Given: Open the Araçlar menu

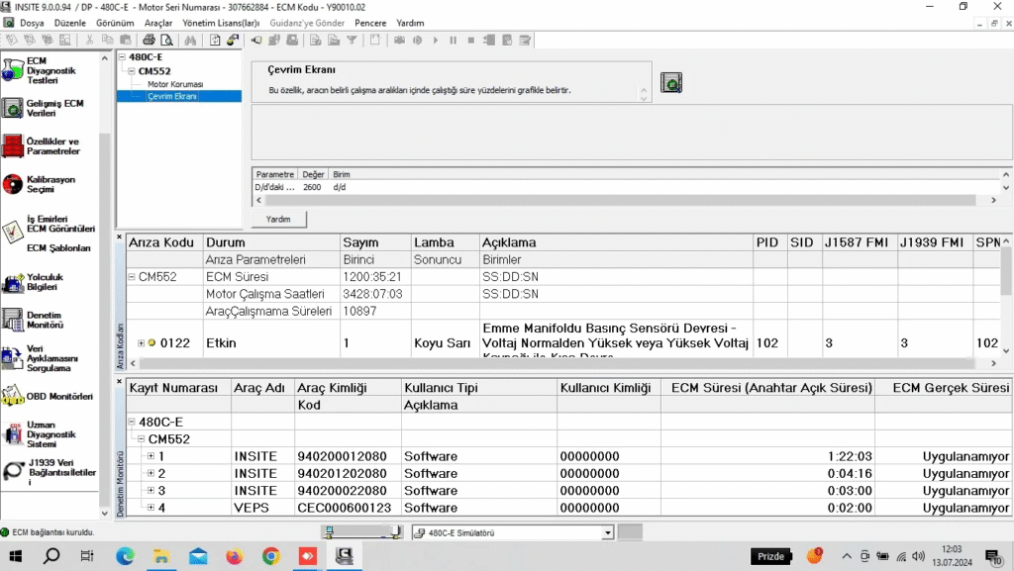Looking at the screenshot, I should click(157, 23).
